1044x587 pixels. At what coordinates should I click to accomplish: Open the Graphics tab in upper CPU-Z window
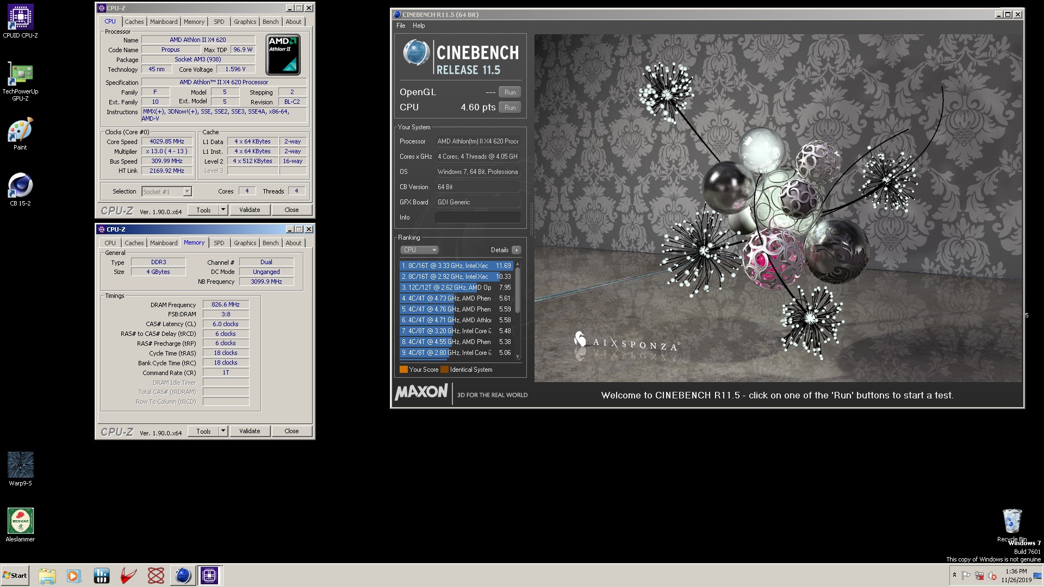click(245, 22)
